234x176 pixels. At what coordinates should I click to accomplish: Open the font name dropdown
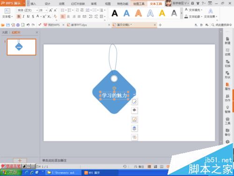[x=37, y=10]
